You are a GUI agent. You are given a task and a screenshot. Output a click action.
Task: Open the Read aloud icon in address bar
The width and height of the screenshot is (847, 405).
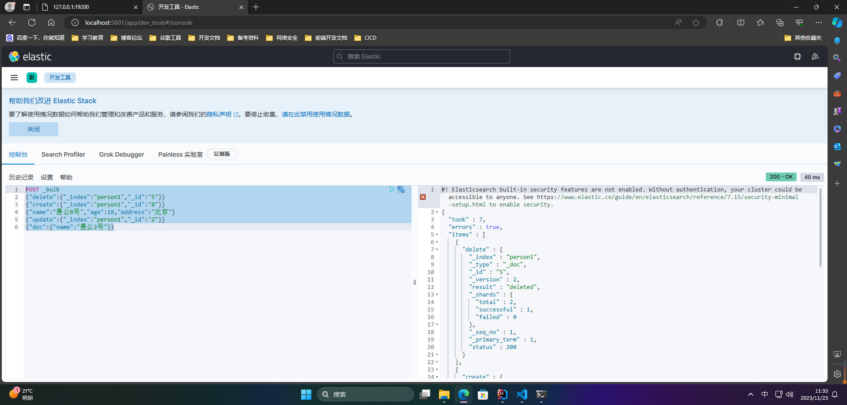678,22
